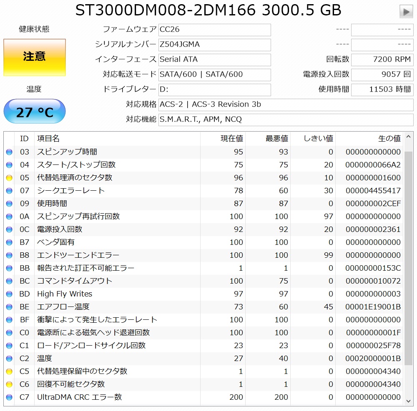Click the yellow status icon for row C6
This screenshot has width=417, height=411.
click(9, 384)
